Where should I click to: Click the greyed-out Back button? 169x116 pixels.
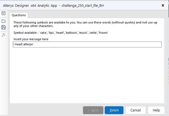93,110
